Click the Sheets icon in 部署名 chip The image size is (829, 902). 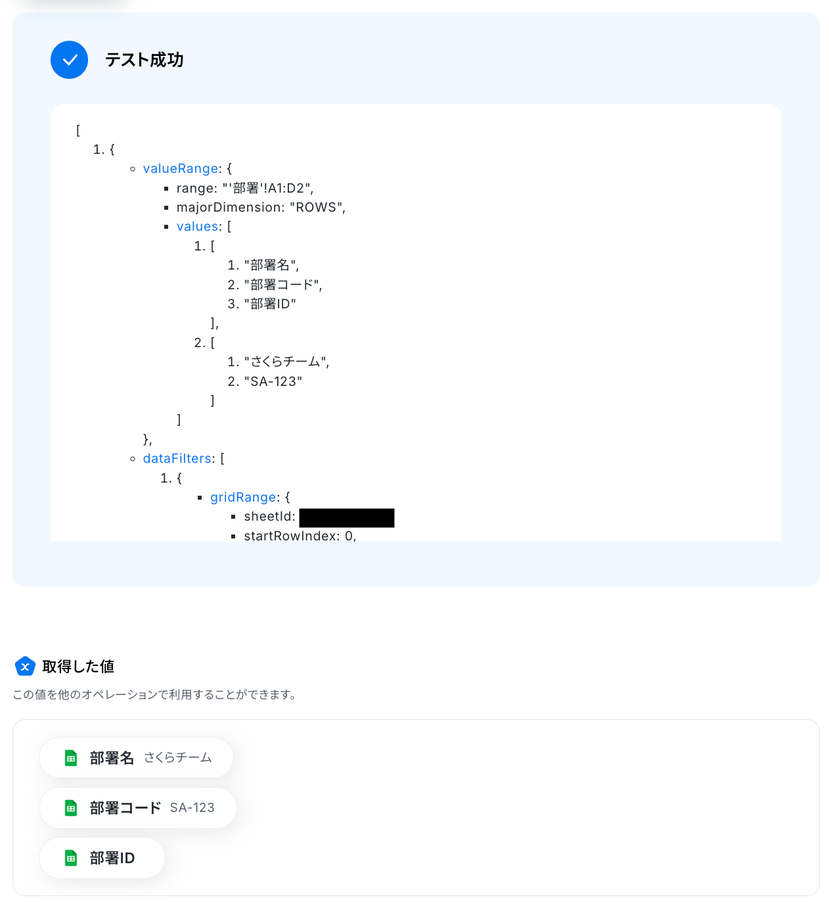coord(71,758)
